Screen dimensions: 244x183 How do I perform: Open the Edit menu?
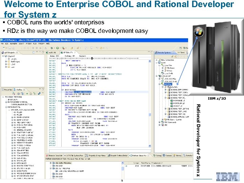click(7, 44)
